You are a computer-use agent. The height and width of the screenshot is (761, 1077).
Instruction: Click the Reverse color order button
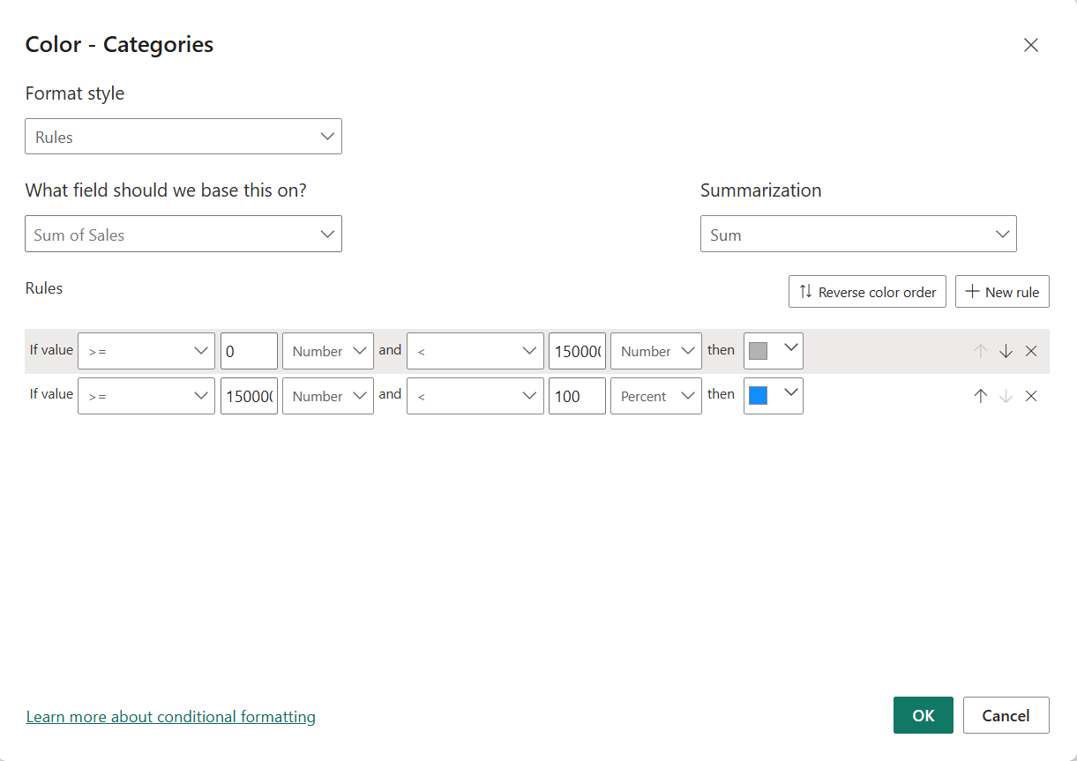coord(867,292)
